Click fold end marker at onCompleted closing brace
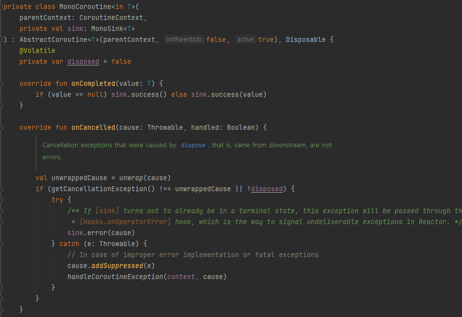The height and width of the screenshot is (317, 462). click(x=1, y=105)
